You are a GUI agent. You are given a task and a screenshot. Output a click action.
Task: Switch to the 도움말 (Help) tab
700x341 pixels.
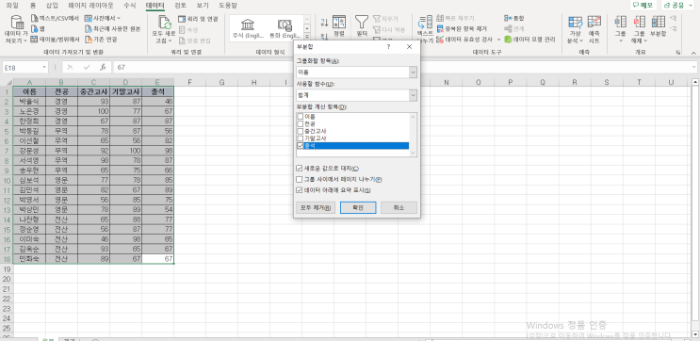point(228,6)
